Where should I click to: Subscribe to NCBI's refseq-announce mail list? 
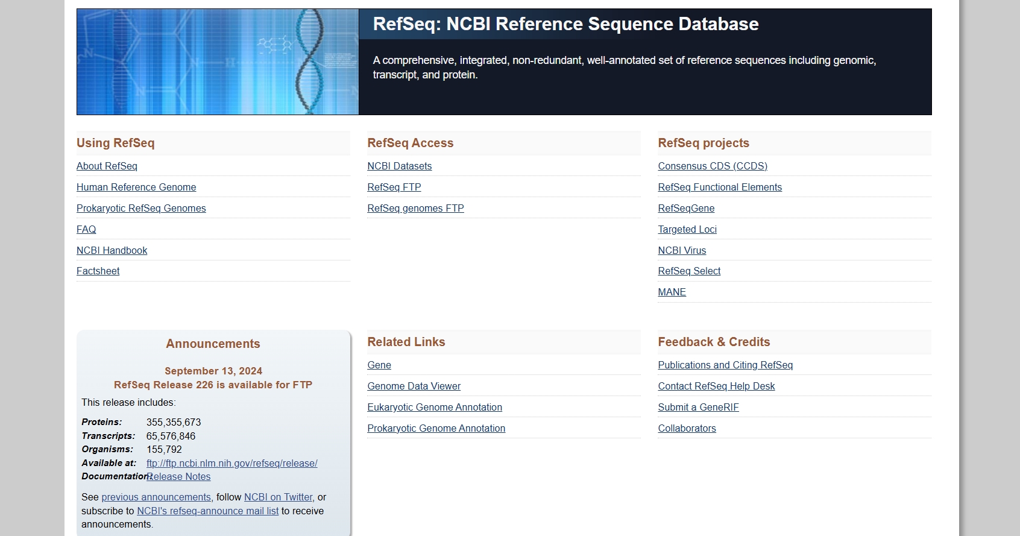(x=208, y=511)
